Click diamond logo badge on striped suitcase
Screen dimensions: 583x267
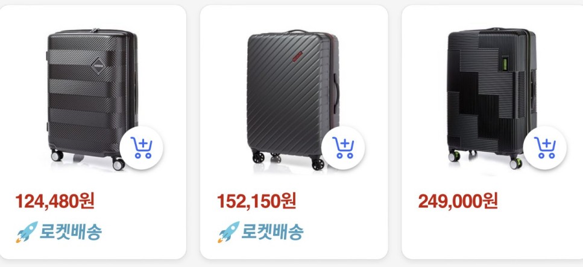[99, 66]
